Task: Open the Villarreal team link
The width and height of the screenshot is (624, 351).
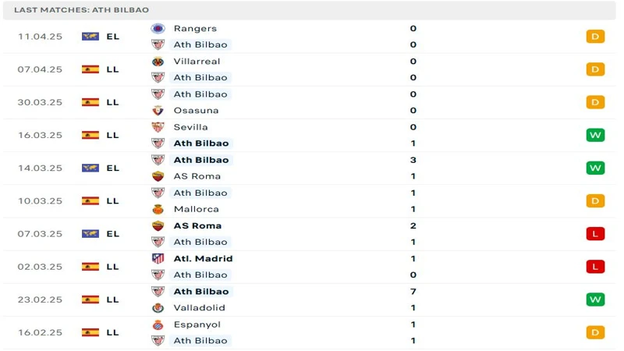Action: [197, 61]
